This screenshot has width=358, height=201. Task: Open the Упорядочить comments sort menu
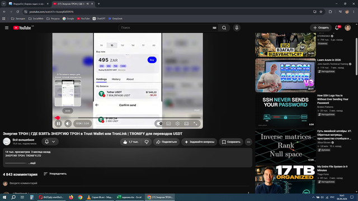(x=55, y=174)
